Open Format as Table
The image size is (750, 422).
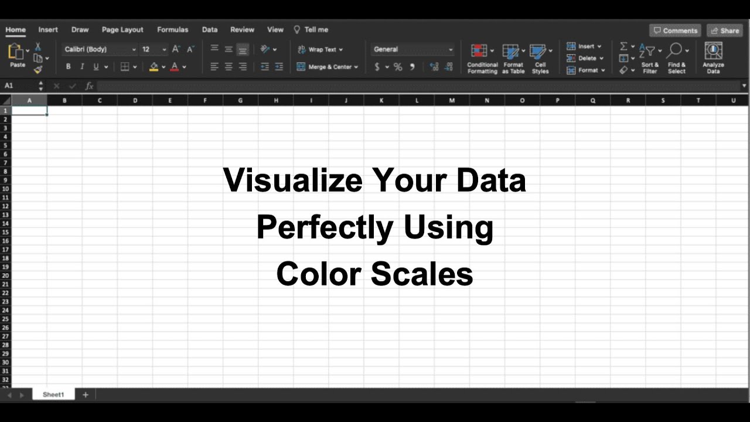pyautogui.click(x=513, y=59)
